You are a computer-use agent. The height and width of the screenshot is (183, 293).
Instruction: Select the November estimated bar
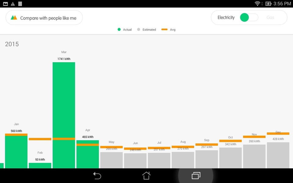click(x=254, y=156)
